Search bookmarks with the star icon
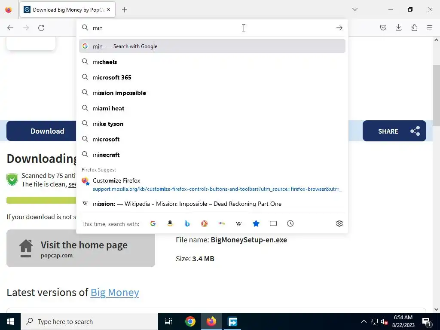 pyautogui.click(x=256, y=223)
